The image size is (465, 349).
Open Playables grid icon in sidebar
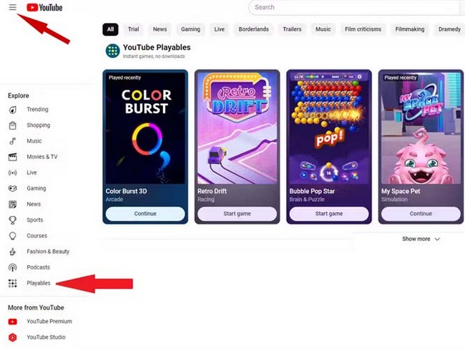point(12,283)
